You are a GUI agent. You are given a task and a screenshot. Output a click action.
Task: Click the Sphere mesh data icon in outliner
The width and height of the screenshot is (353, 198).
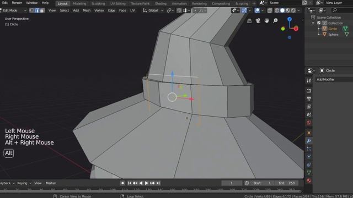click(x=347, y=34)
